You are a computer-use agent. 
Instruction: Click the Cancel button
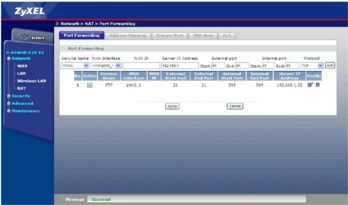[235, 106]
